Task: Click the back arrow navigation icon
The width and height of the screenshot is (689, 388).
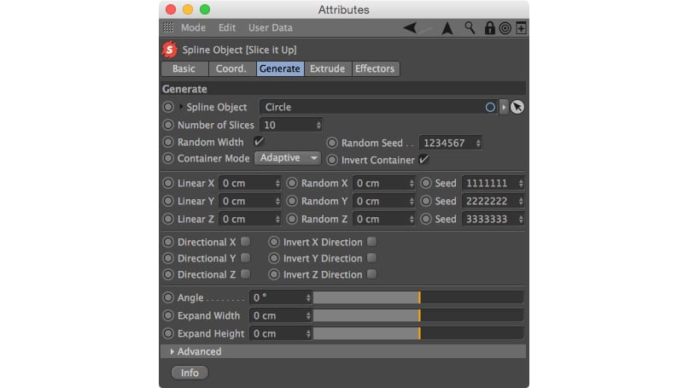Action: coord(410,27)
